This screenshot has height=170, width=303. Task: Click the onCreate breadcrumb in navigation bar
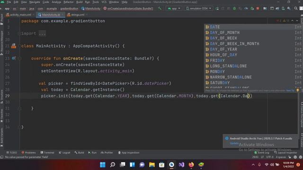point(128,8)
